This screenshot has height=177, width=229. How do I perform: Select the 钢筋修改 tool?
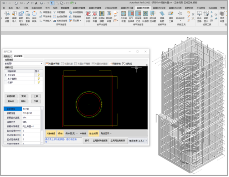pyautogui.click(x=115, y=63)
